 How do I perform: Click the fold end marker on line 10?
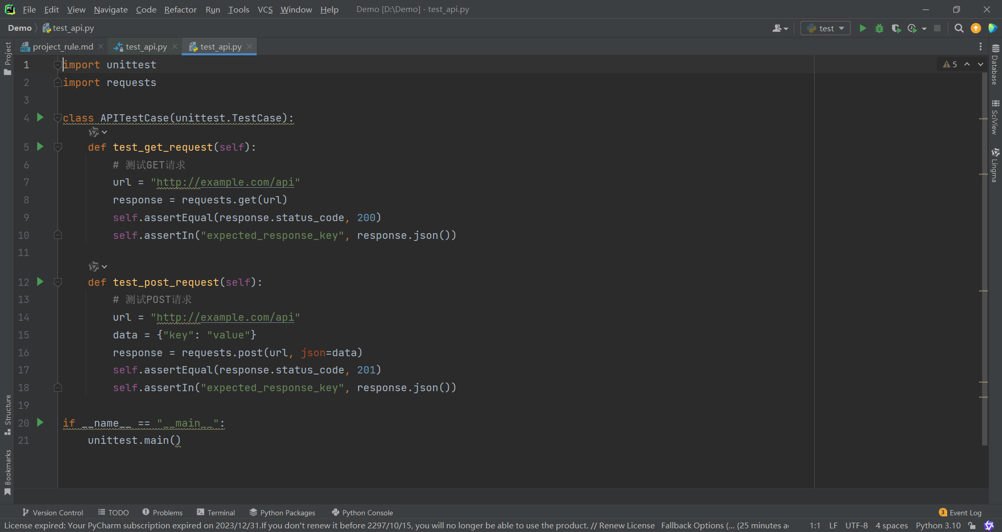58,235
